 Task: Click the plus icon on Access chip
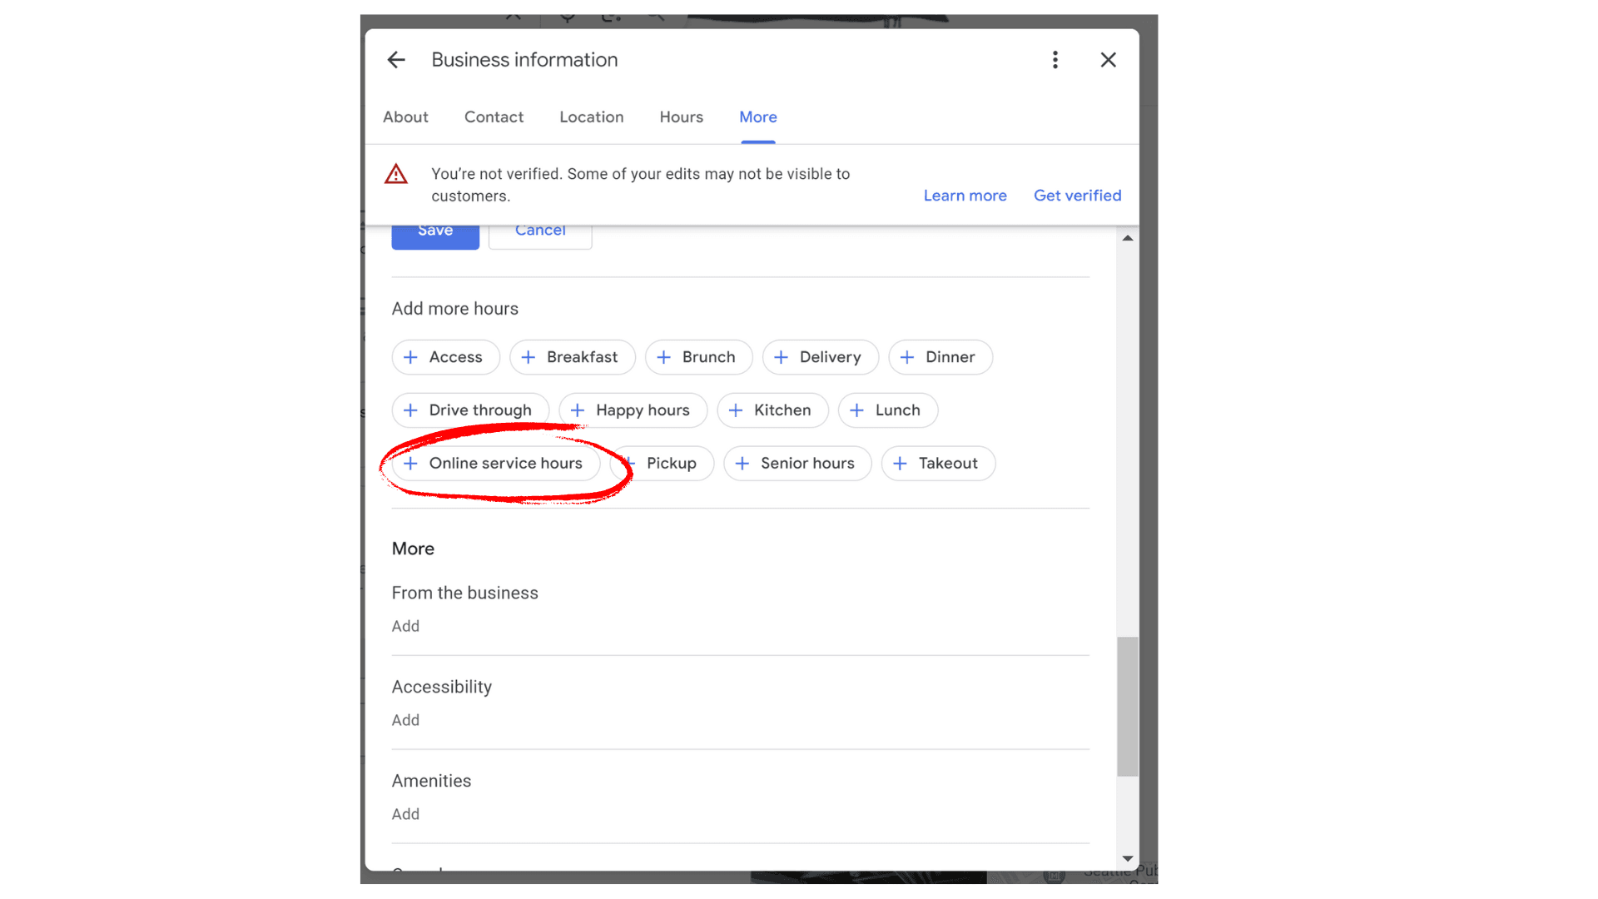pyautogui.click(x=410, y=357)
